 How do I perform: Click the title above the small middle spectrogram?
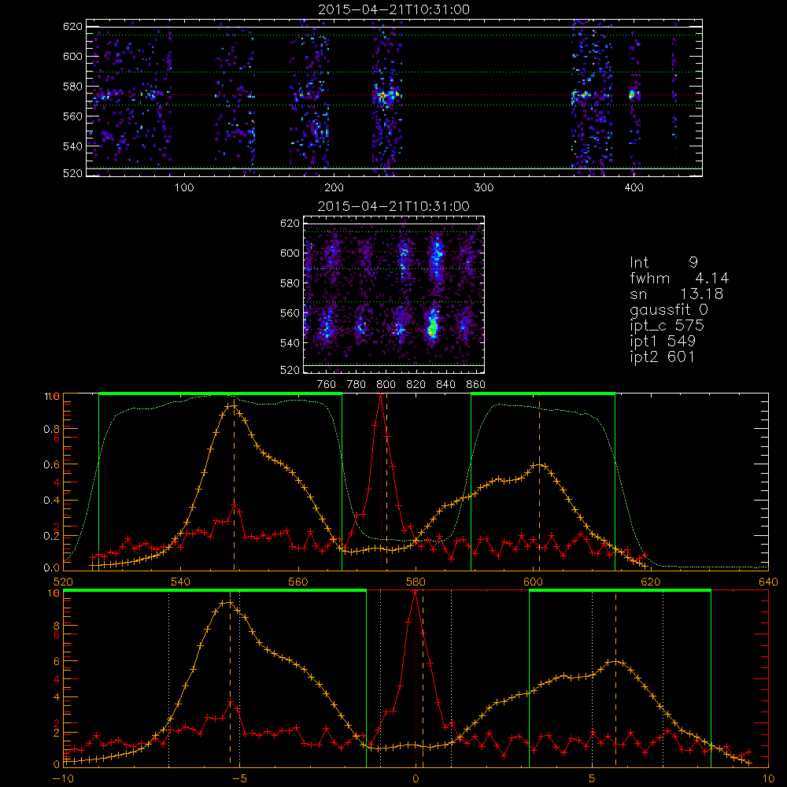[393, 206]
